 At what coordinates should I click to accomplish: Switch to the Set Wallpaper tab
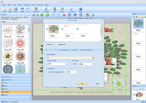point(64,50)
